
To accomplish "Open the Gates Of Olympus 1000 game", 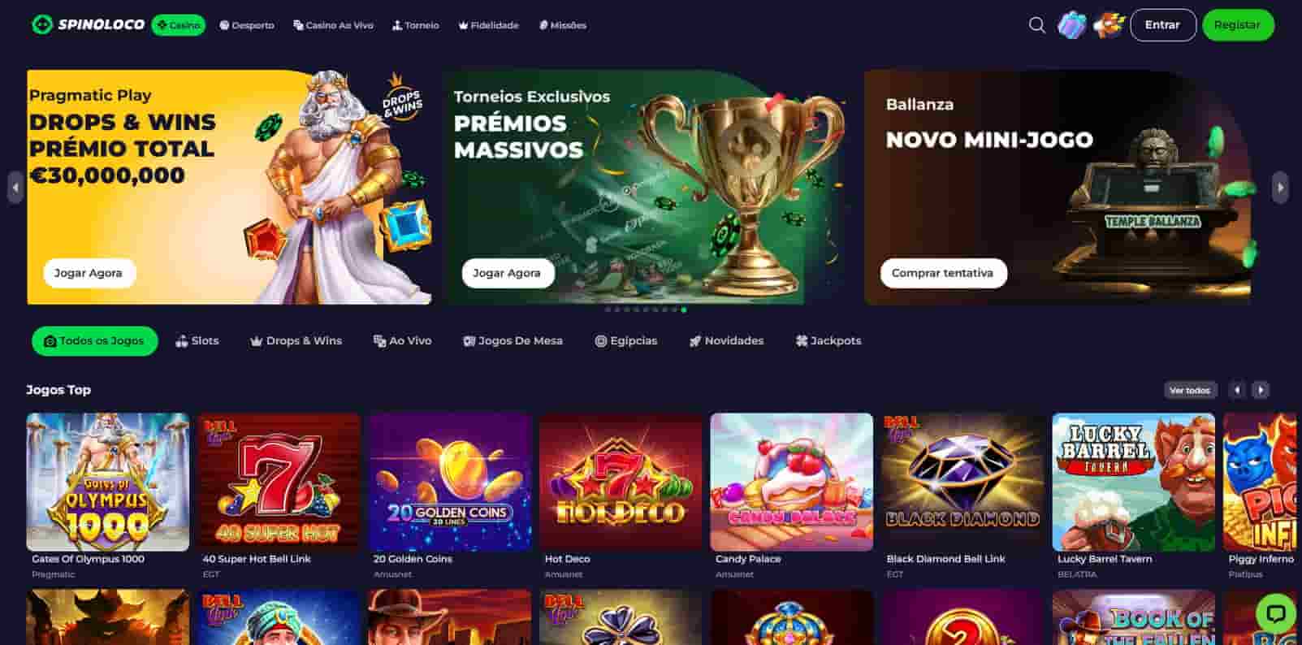I will pos(108,483).
